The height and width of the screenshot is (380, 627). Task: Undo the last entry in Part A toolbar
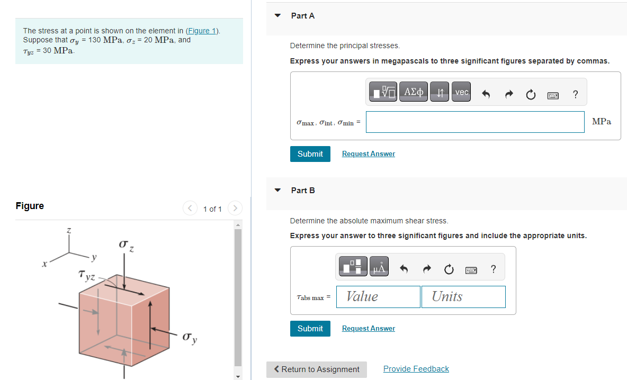point(486,94)
